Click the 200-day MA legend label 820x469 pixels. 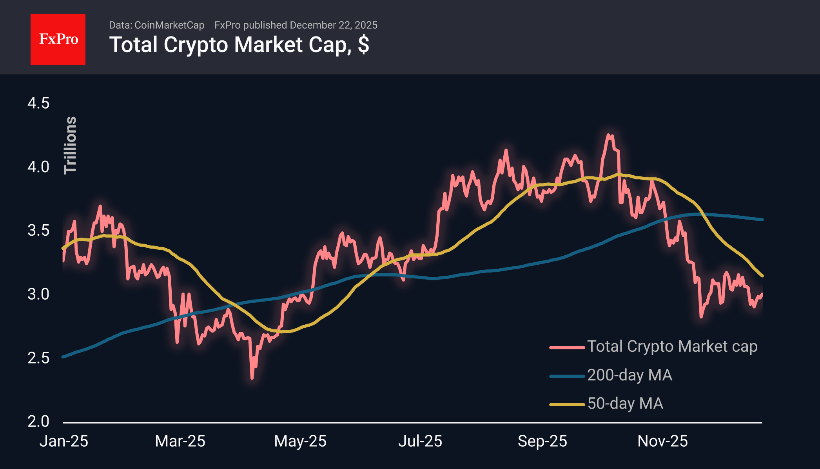pos(630,375)
